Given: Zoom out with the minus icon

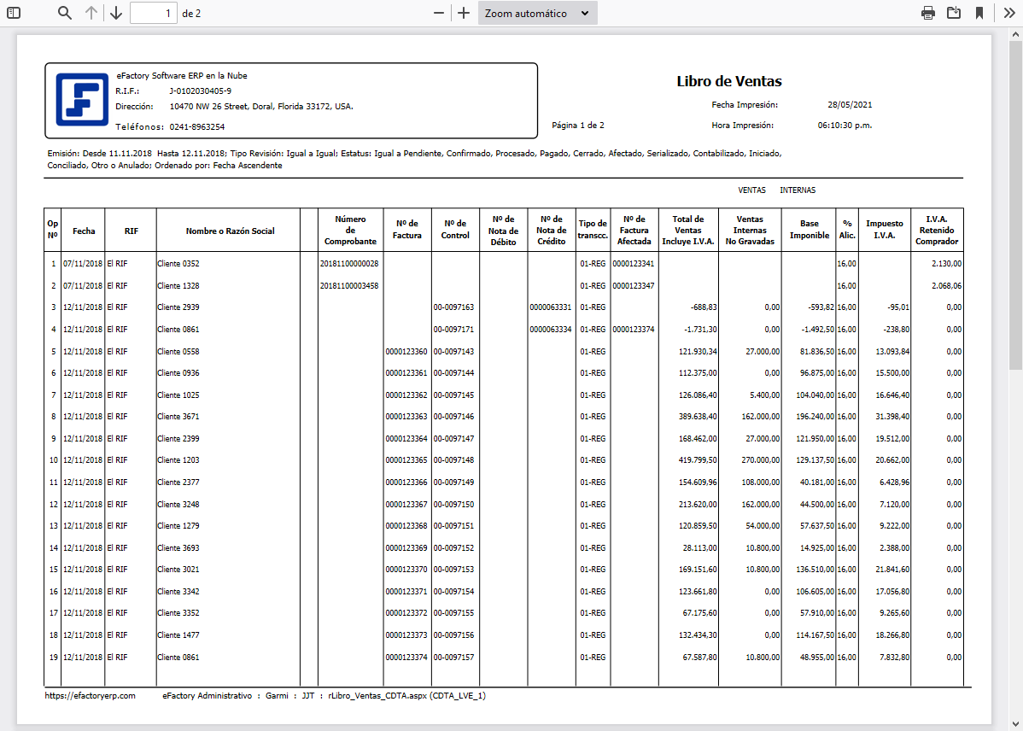Looking at the screenshot, I should [x=439, y=13].
